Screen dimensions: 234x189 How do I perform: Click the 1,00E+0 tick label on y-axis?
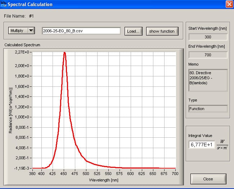tap(22, 117)
